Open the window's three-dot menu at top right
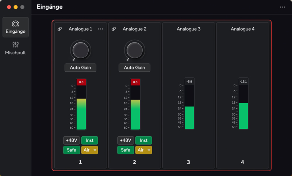The height and width of the screenshot is (176, 292). [x=283, y=7]
